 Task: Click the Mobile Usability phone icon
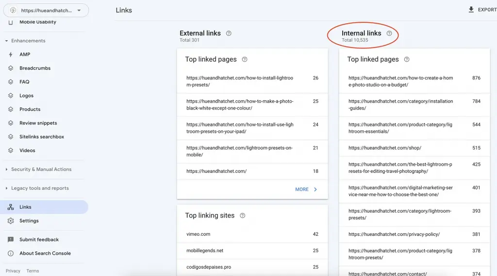11,22
